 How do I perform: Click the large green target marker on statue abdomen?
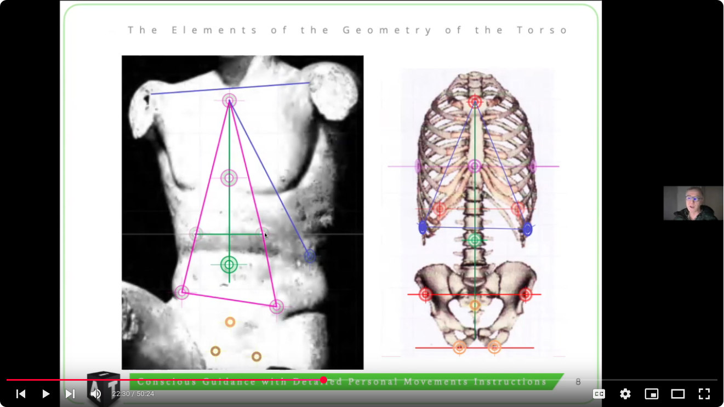coord(229,265)
